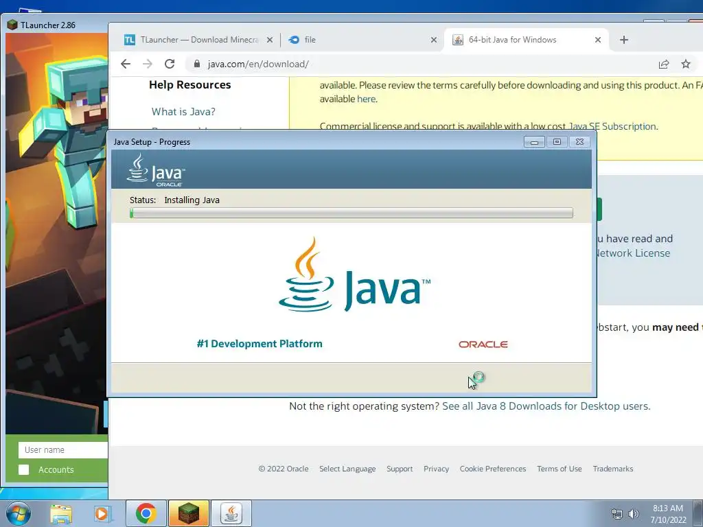Image resolution: width=703 pixels, height=527 pixels.
Task: Open Windows Explorer from the taskbar
Action: pyautogui.click(x=61, y=513)
